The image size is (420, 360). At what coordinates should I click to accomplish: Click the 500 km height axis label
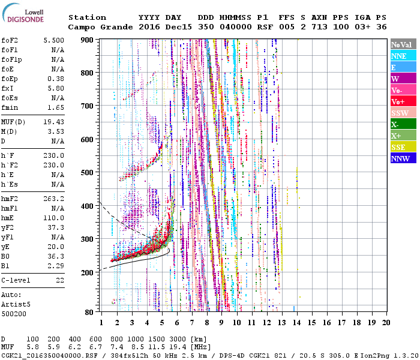click(87, 173)
